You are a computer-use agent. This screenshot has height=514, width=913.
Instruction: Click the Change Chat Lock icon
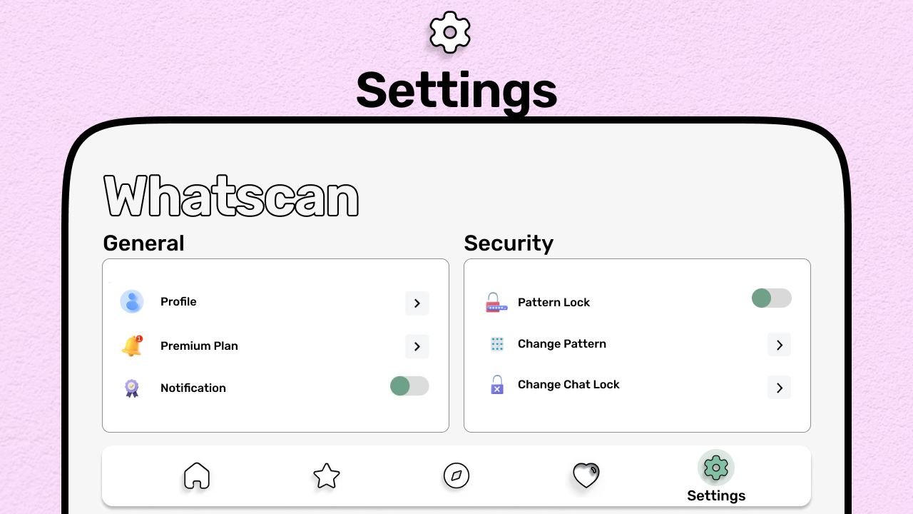click(497, 385)
